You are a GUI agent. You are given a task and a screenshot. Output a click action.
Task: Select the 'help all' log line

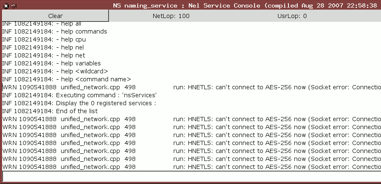42,24
